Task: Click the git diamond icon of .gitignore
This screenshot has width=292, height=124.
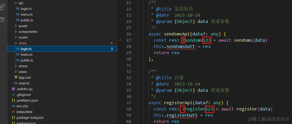Action: tap(13, 95)
